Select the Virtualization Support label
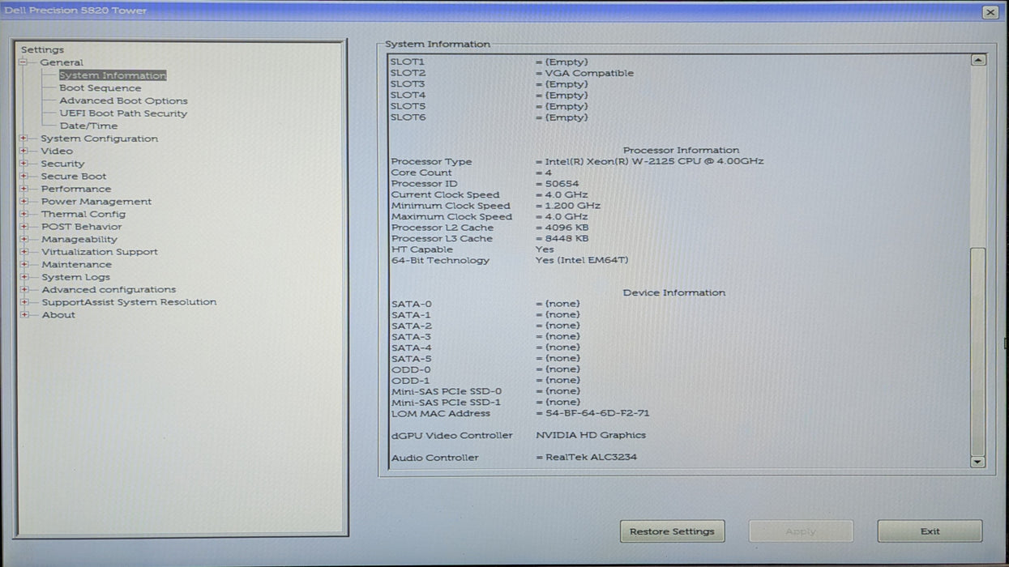Image resolution: width=1009 pixels, height=567 pixels. [100, 251]
